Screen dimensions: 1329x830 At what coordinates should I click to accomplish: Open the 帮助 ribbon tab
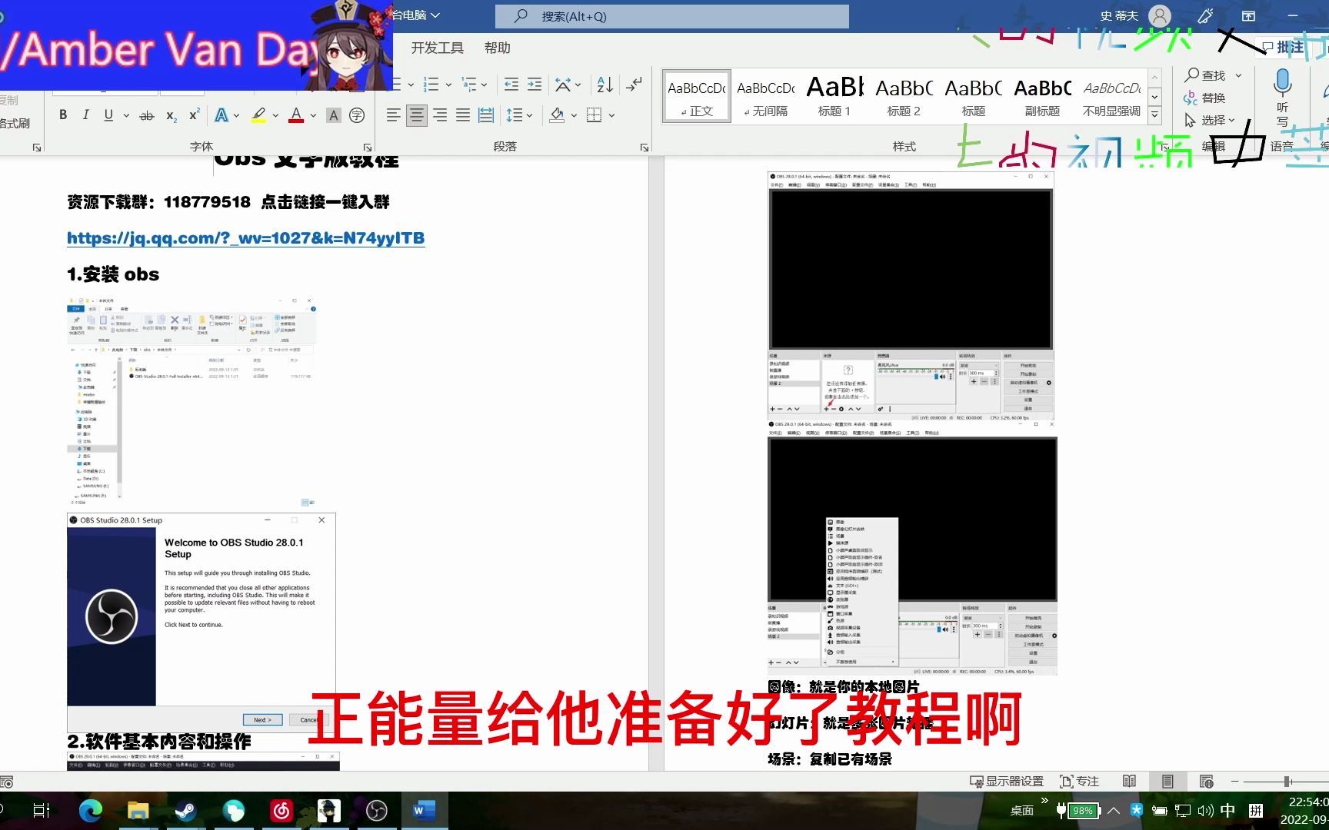(497, 48)
